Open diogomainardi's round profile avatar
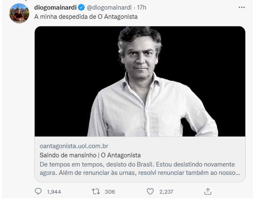Screen dimensions: 257x207 [19, 13]
